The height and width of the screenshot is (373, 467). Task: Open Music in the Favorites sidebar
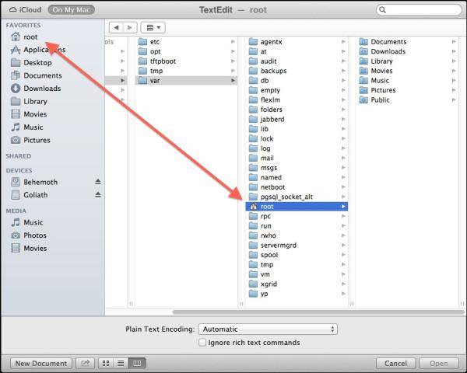(26, 127)
